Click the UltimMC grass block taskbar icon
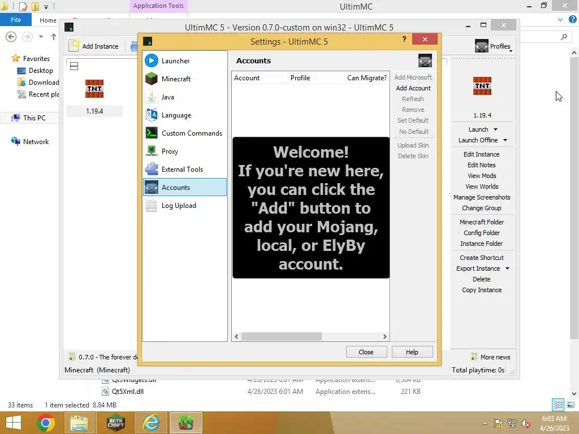Screen dimensions: 579x434 click(x=186, y=423)
